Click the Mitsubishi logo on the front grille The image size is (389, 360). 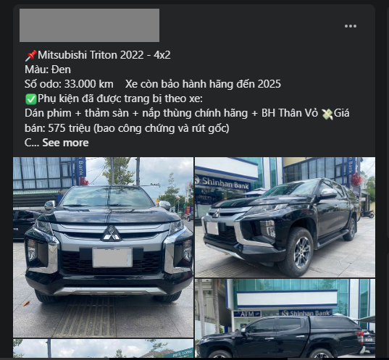111,234
